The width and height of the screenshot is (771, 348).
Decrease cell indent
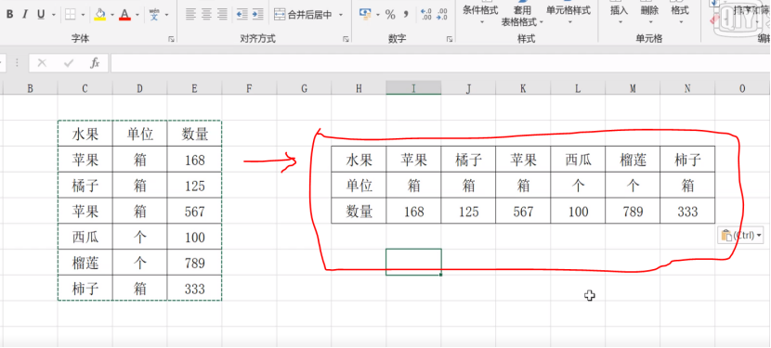pos(242,15)
